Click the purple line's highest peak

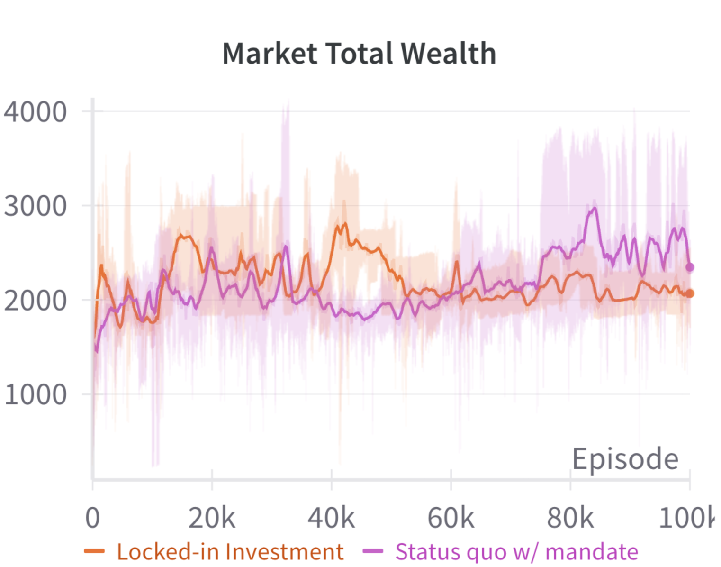point(594,208)
